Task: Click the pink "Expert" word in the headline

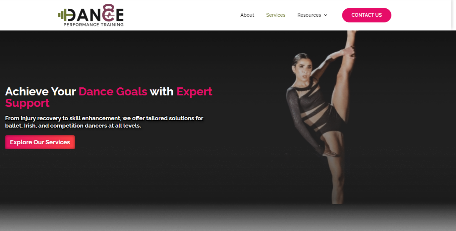Action: click(194, 91)
